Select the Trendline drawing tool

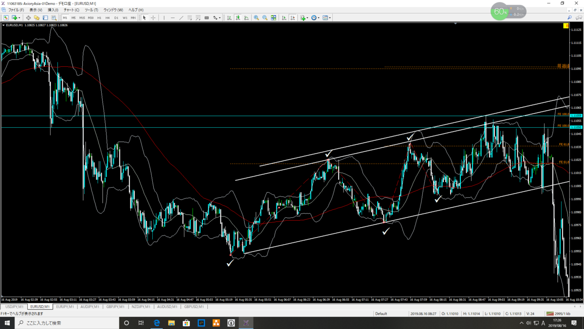coord(181,18)
